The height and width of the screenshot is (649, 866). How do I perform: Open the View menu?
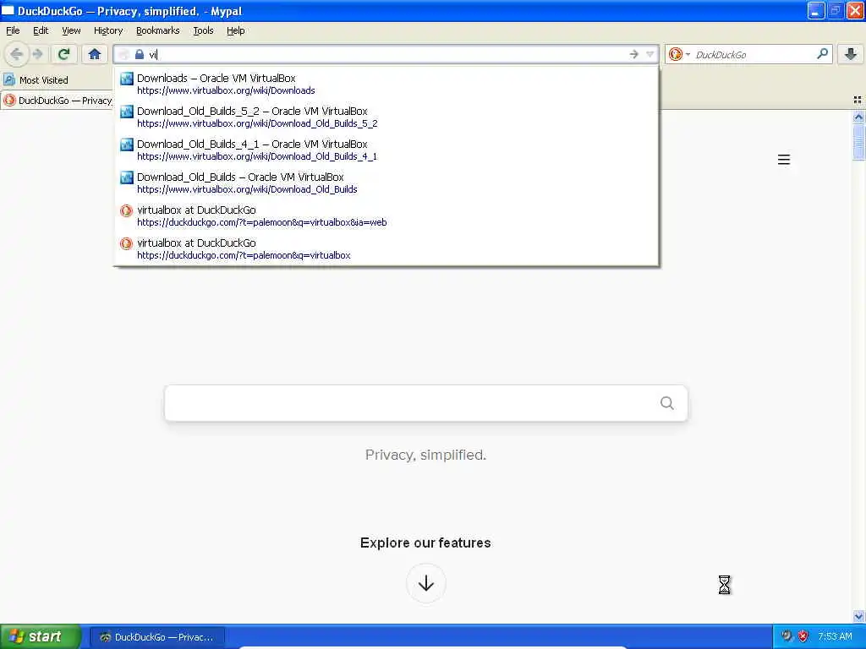click(71, 30)
